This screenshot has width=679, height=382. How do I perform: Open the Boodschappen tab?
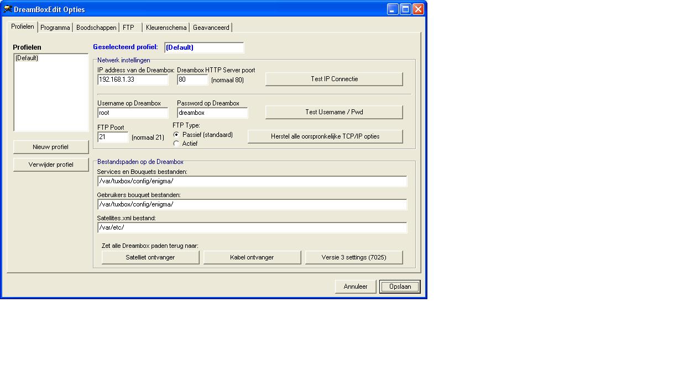coord(96,27)
